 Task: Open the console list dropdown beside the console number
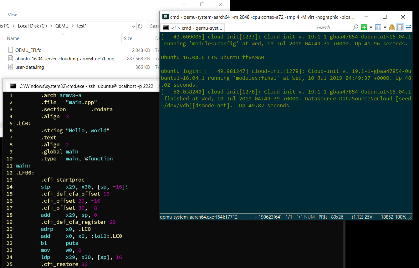pyautogui.click(x=384, y=27)
